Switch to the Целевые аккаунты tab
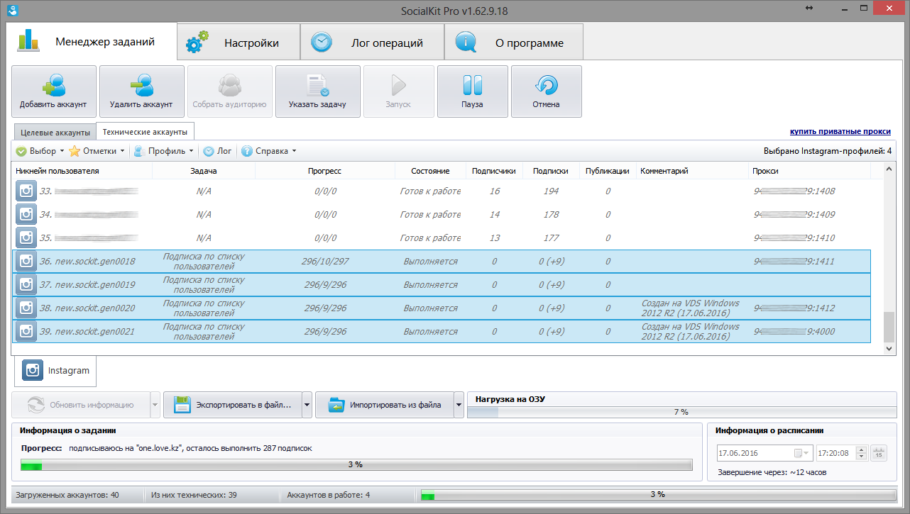Screen dimensions: 910x514 (55, 132)
